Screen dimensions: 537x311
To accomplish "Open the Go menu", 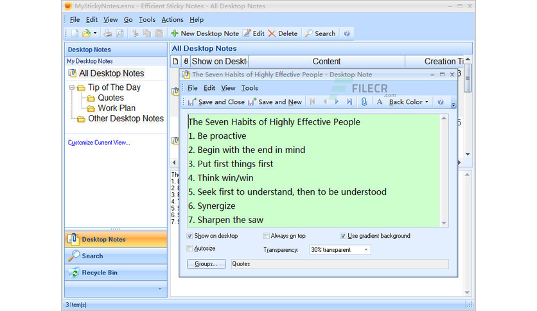I will click(x=128, y=19).
